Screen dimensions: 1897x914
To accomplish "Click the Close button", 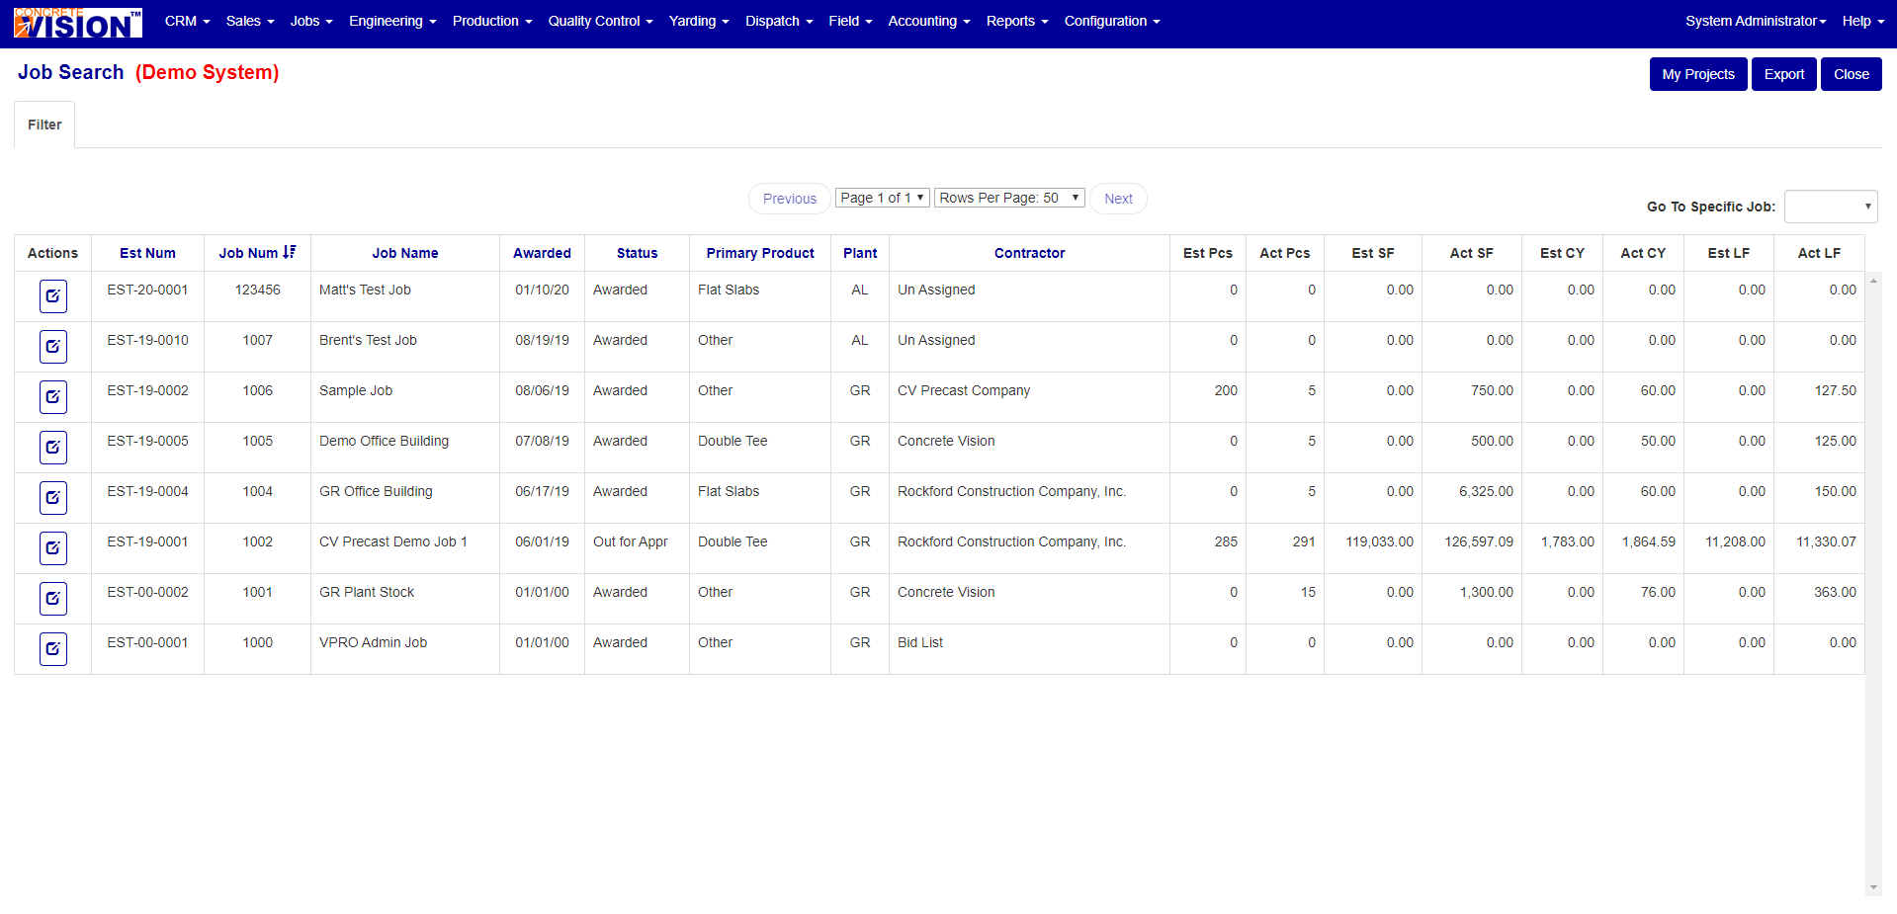I will coord(1852,74).
